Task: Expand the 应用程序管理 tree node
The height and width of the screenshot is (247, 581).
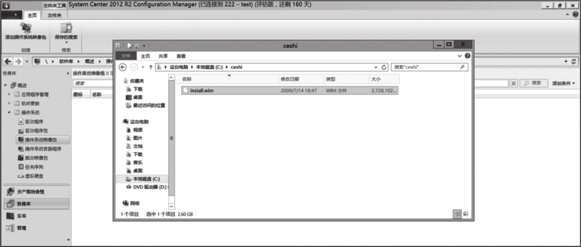Action: (x=9, y=94)
